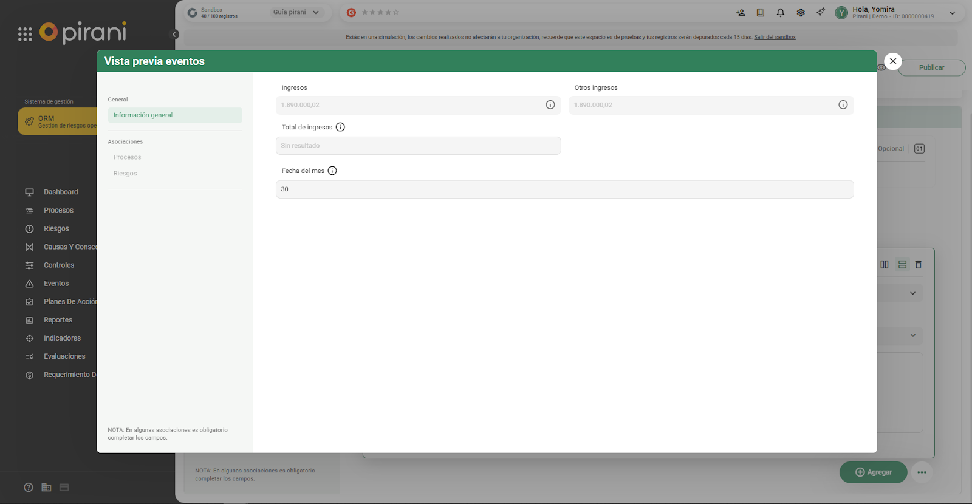The image size is (972, 504).
Task: Open the AI sparkle assistant icon
Action: [x=821, y=12]
